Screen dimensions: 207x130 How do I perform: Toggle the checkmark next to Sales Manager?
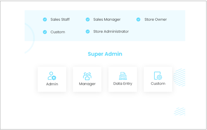(88, 19)
